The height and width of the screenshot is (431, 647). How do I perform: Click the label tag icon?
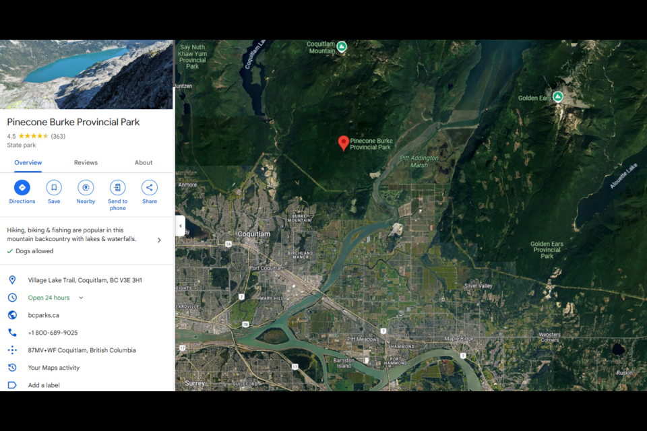[x=12, y=385]
